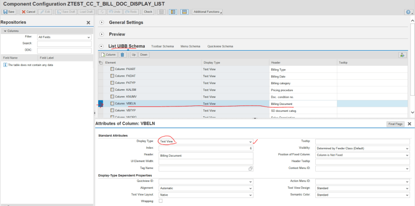Delete selected column using the trash icon

point(123,55)
